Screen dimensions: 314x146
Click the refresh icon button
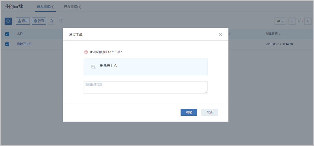coord(8,21)
